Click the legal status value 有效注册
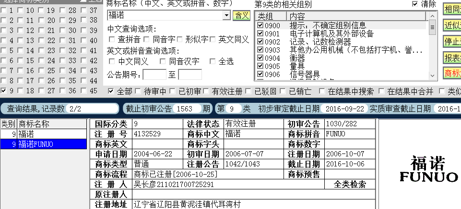461x209 pixels. 240,124
